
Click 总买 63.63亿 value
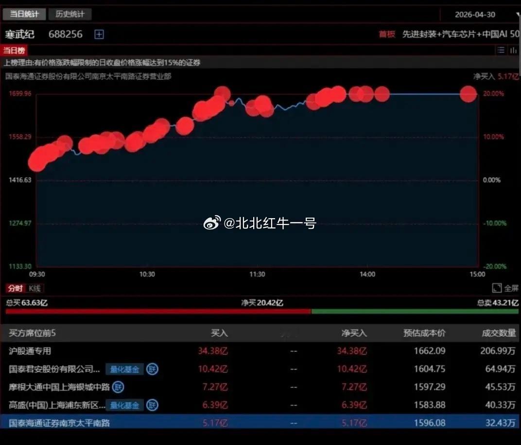point(27,303)
